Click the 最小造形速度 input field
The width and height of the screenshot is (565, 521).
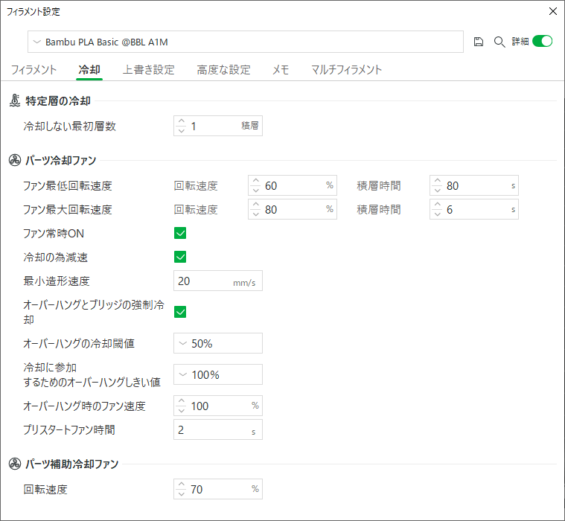[x=218, y=281]
